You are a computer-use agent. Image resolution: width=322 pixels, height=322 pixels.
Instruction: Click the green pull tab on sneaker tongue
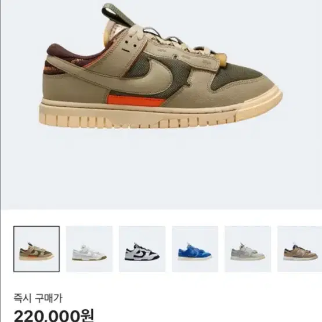[117, 15]
